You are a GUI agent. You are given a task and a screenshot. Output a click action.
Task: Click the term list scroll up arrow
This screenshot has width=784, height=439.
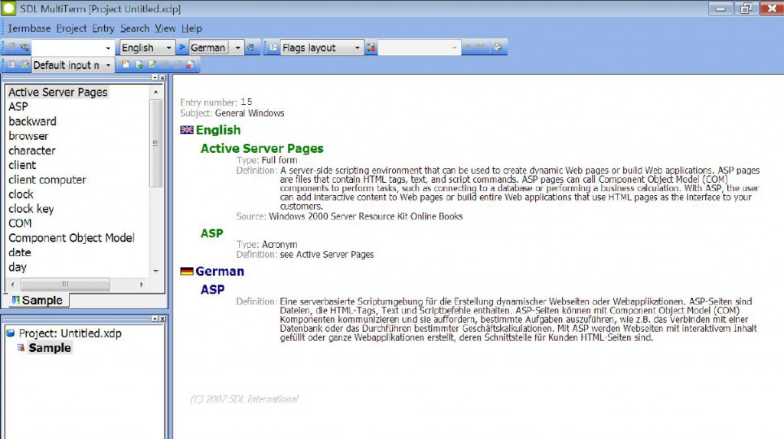[156, 92]
